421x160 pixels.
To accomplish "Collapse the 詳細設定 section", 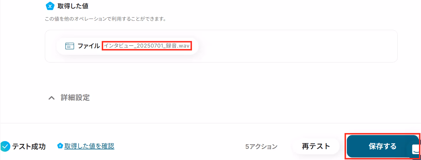I will [69, 98].
